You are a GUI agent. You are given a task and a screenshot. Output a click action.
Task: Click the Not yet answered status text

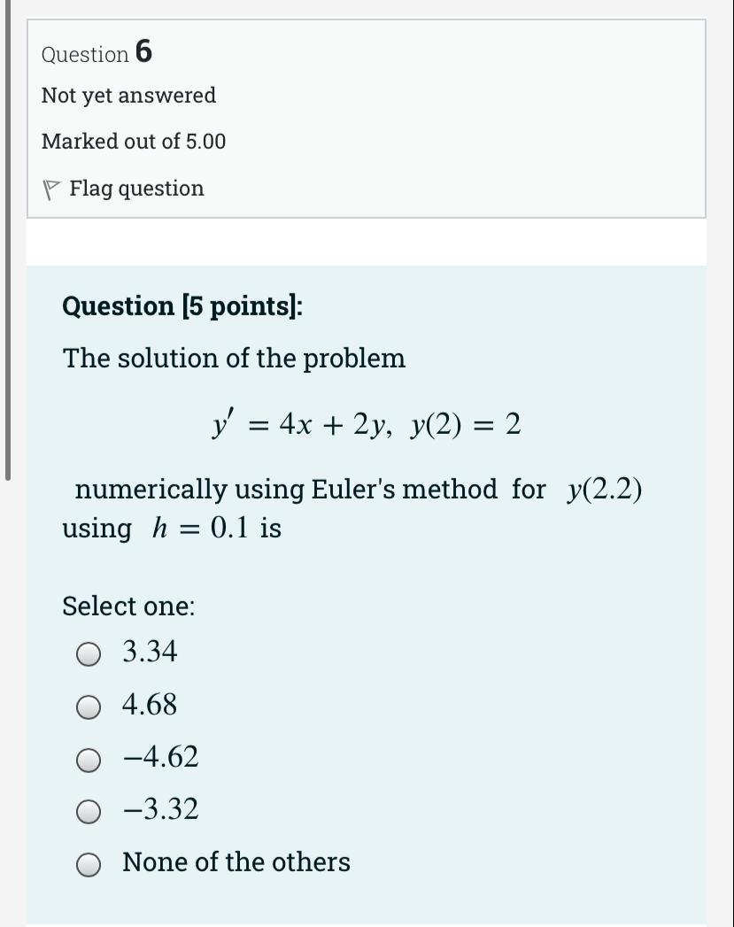pyautogui.click(x=128, y=96)
